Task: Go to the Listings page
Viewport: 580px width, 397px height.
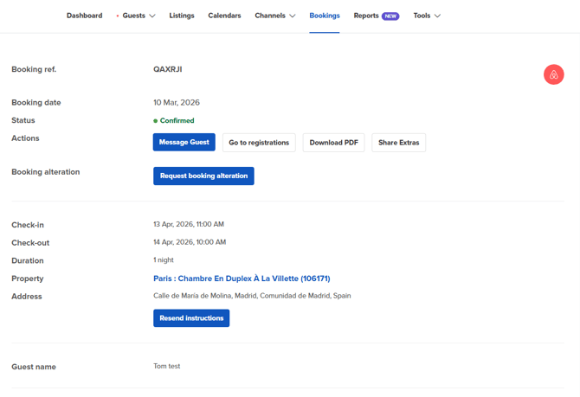Action: pos(182,16)
